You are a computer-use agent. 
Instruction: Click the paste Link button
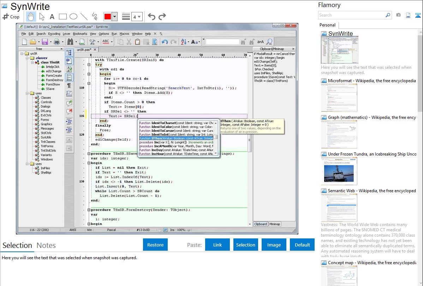[x=218, y=245]
